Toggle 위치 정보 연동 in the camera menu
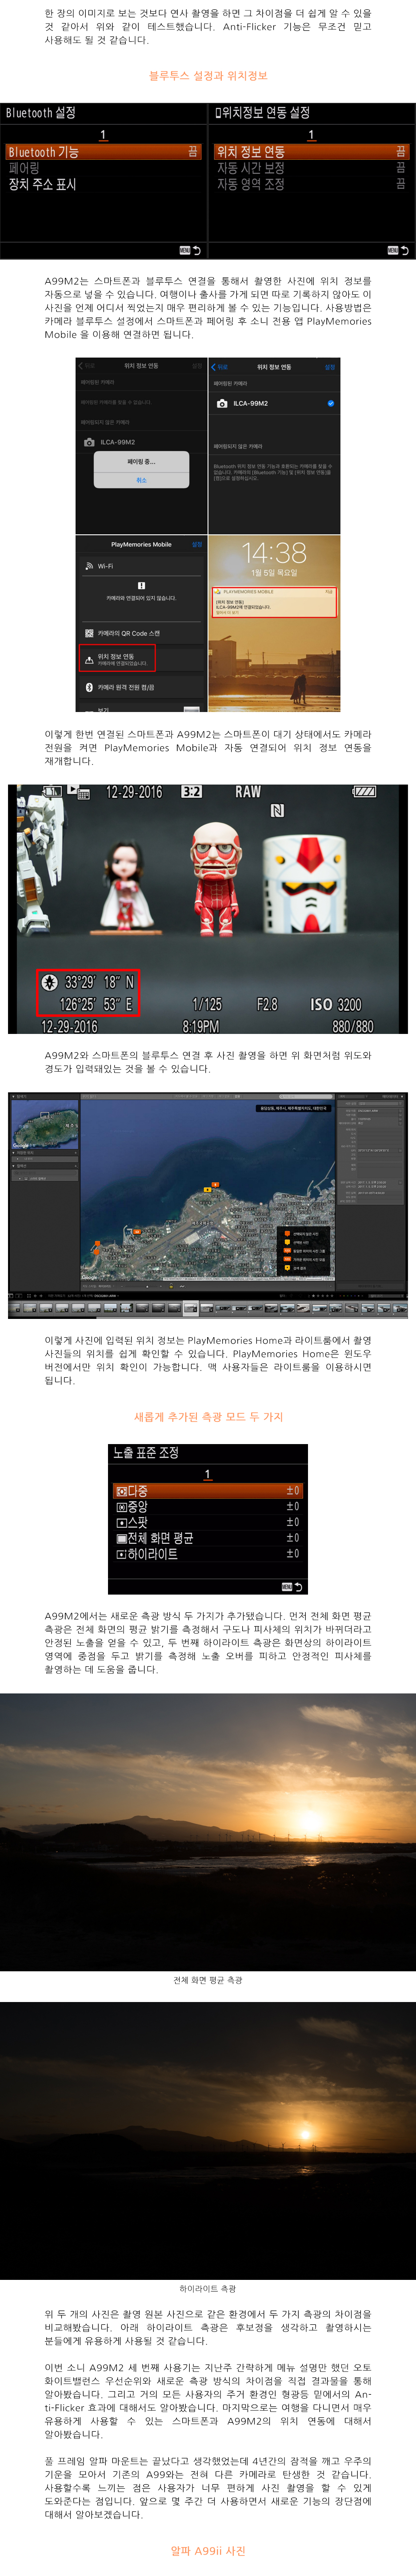The image size is (416, 2576). pyautogui.click(x=311, y=152)
